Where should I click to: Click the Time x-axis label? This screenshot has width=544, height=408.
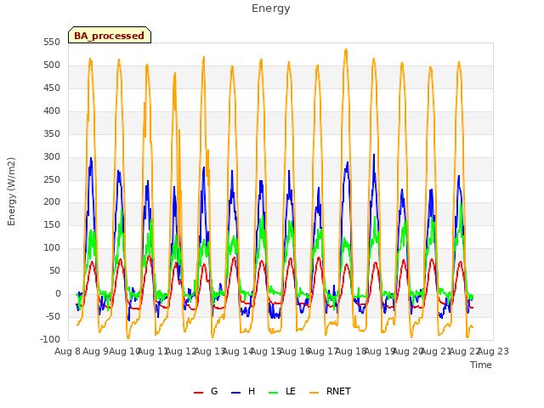pos(481,365)
